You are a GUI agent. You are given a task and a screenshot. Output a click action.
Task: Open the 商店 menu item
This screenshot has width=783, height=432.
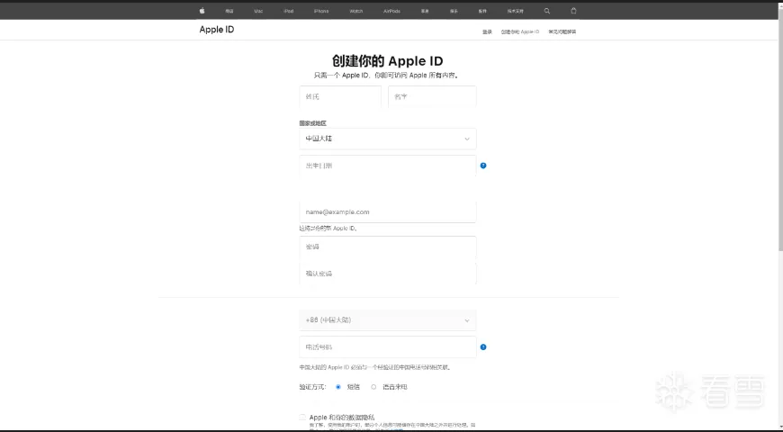[229, 11]
